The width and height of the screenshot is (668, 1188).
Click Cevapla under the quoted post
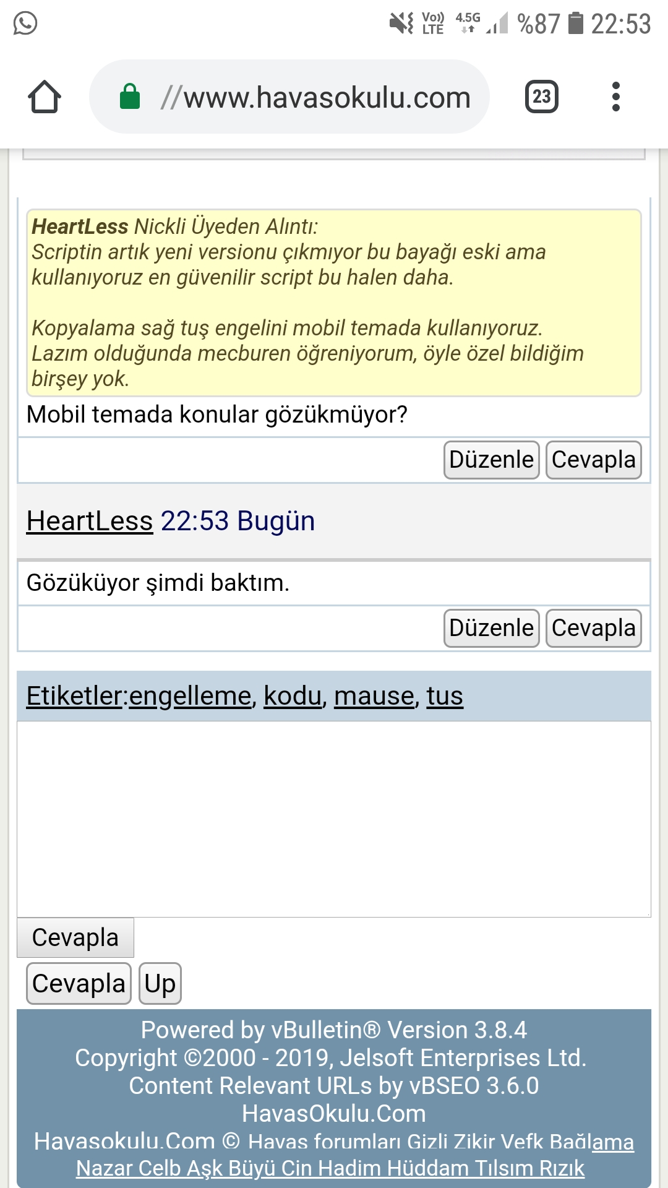coord(594,460)
